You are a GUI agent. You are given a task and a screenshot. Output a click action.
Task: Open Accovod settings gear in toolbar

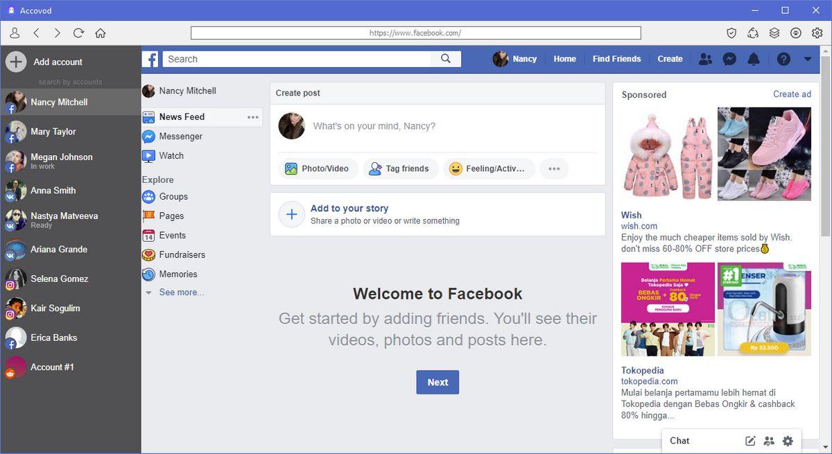click(817, 33)
